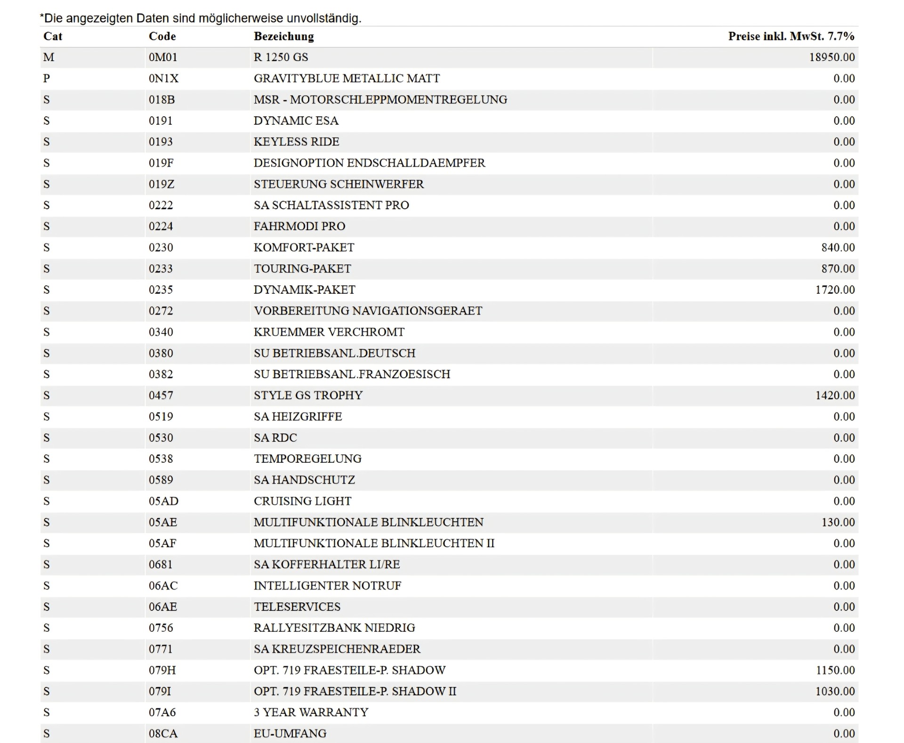This screenshot has height=743, width=904.
Task: Select the price 1420.00
Action: tap(835, 396)
